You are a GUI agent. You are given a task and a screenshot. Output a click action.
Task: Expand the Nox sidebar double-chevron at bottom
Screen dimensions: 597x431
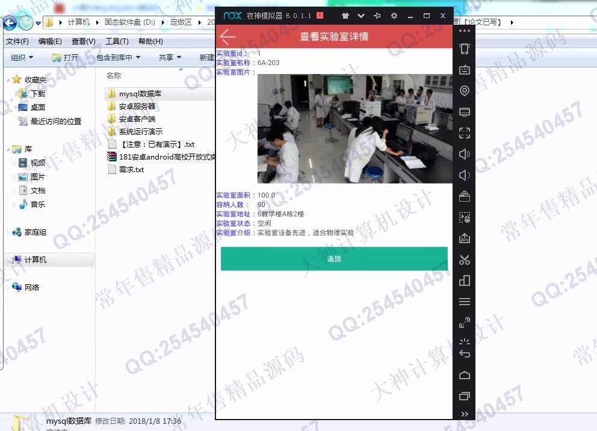pyautogui.click(x=464, y=414)
